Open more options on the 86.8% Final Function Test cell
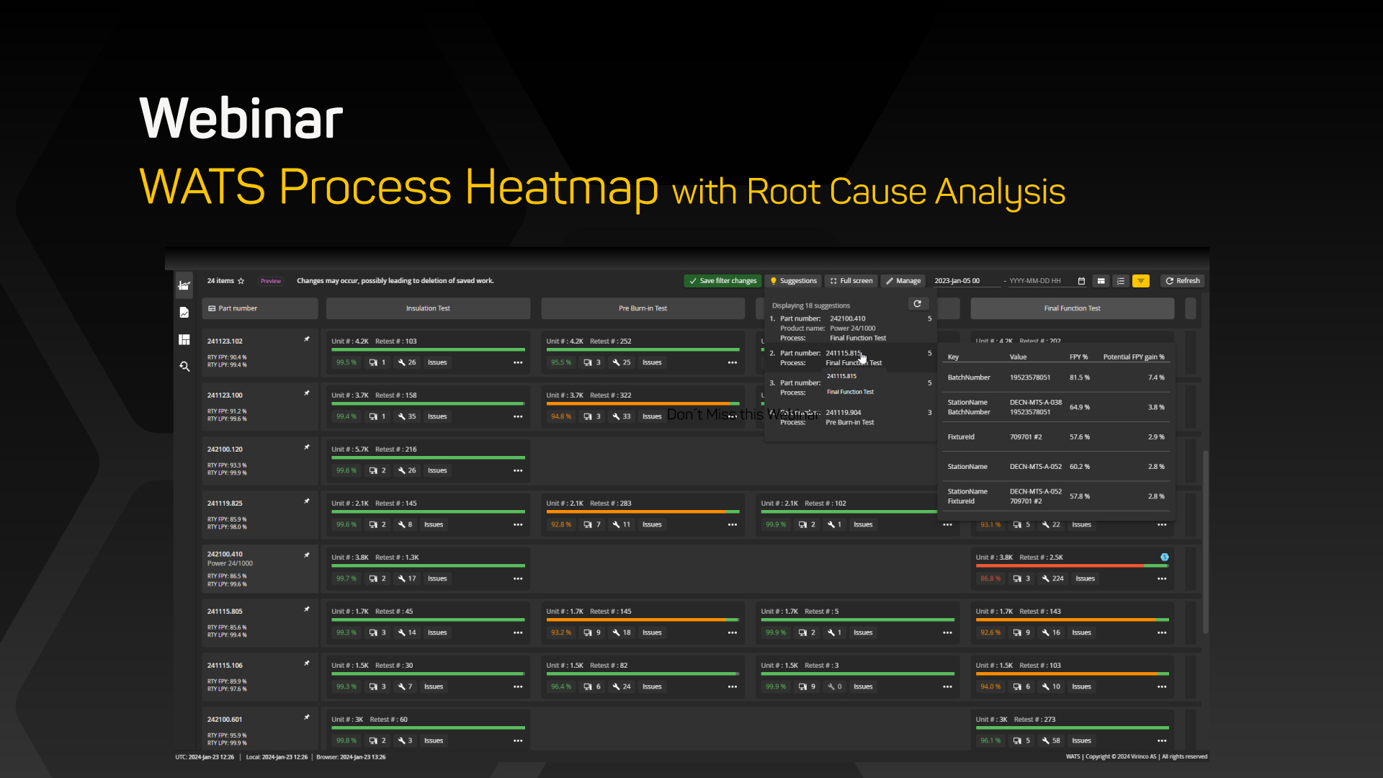This screenshot has width=1383, height=778. pyautogui.click(x=1162, y=578)
